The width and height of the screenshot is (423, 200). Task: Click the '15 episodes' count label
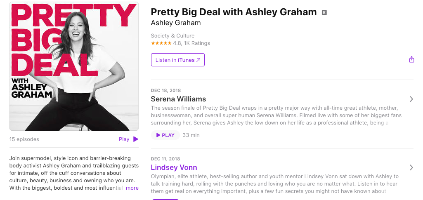point(24,139)
